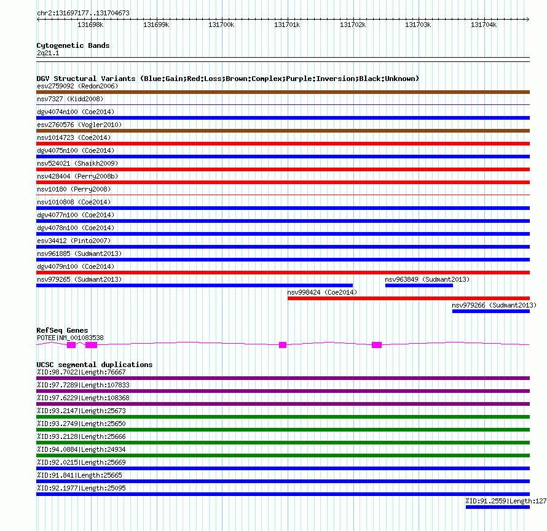The image size is (547, 531).
Task: Click the red bar under nsv1014723
Action: 283,144
